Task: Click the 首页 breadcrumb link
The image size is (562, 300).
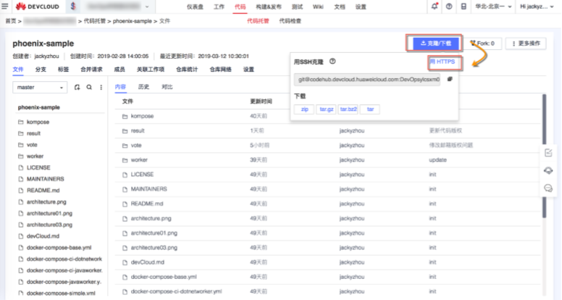Action: click(x=11, y=21)
